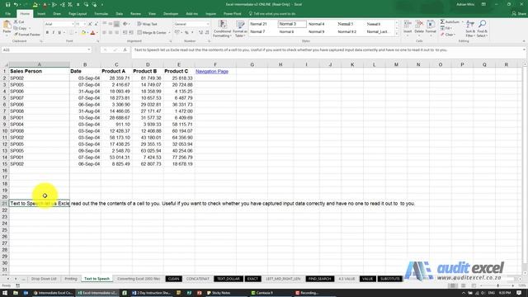Increase decimal places
This screenshot has height=297, width=528.
[x=200, y=33]
